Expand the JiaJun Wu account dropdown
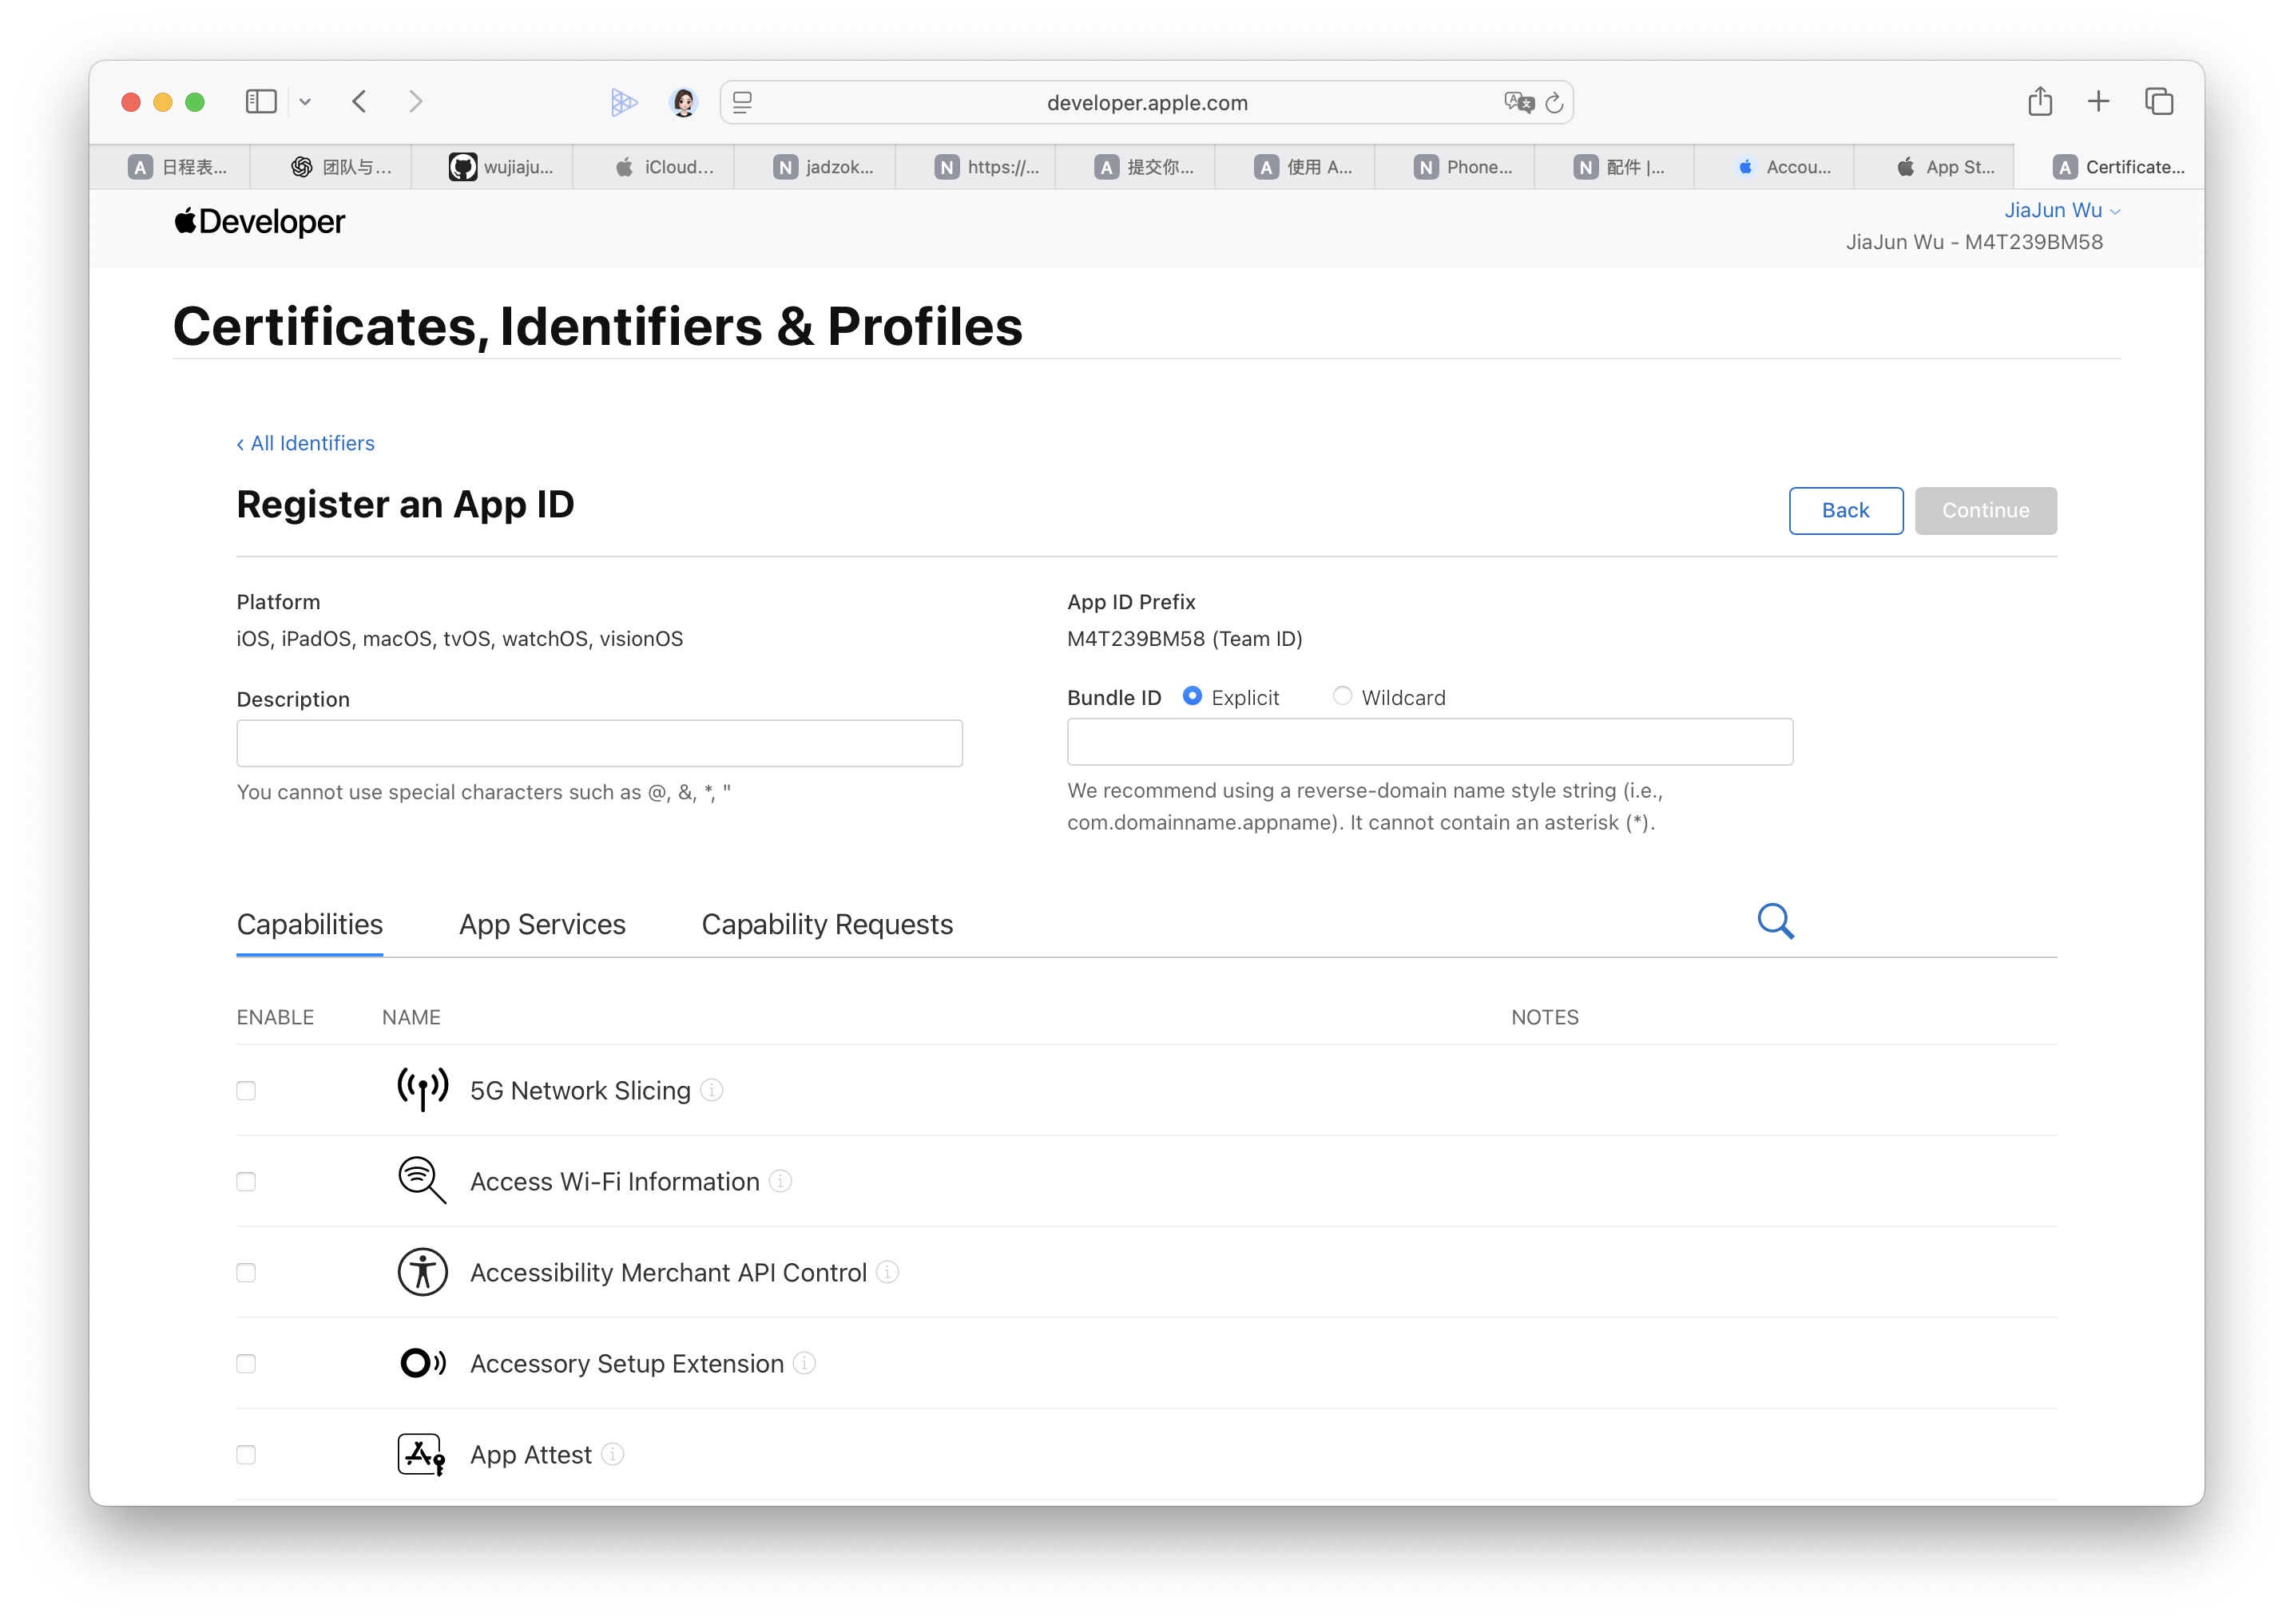The height and width of the screenshot is (1624, 2294). (2061, 210)
